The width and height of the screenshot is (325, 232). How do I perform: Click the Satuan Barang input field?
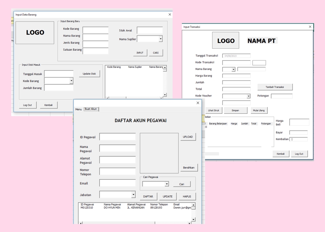coord(95,51)
